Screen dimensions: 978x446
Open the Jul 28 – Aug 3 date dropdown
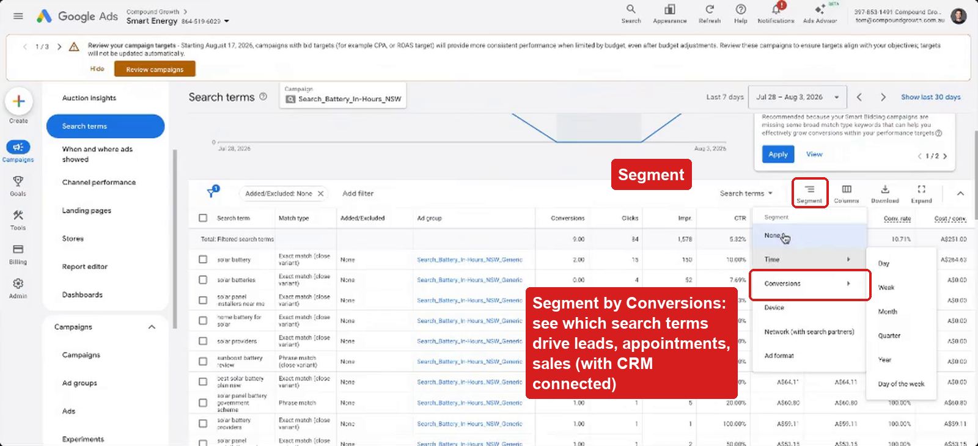[797, 97]
